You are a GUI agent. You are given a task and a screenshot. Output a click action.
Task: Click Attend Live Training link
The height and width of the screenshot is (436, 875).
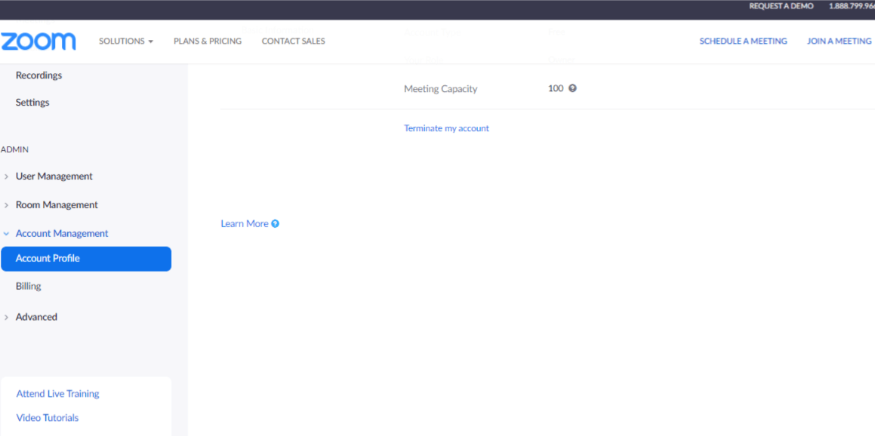click(x=57, y=394)
